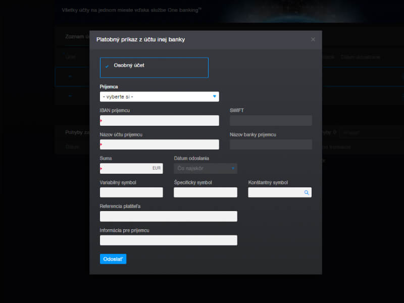
Task: Click the search icon in Konštantný symbol
Action: pyautogui.click(x=306, y=192)
